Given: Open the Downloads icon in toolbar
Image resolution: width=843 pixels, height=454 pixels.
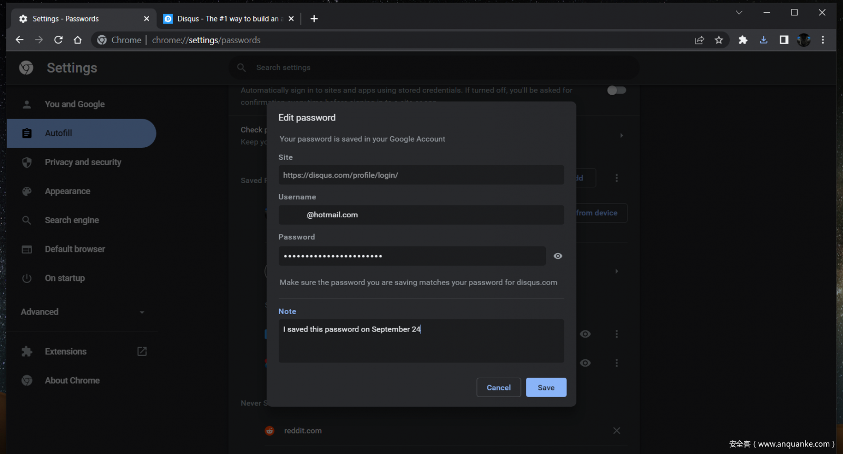Looking at the screenshot, I should click(763, 40).
